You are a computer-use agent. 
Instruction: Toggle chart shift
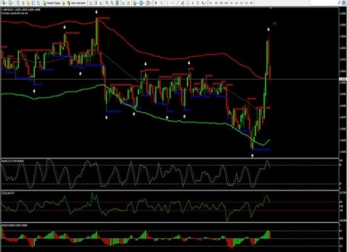(128, 3)
